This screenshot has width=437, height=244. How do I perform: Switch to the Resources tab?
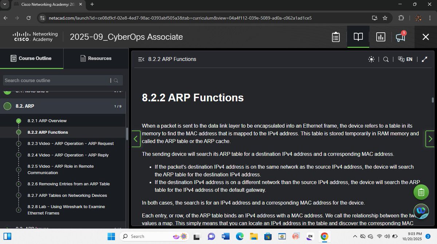click(x=96, y=58)
